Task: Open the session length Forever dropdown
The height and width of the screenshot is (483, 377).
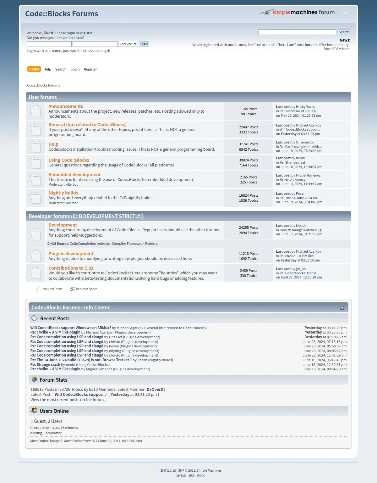Action: (x=128, y=44)
